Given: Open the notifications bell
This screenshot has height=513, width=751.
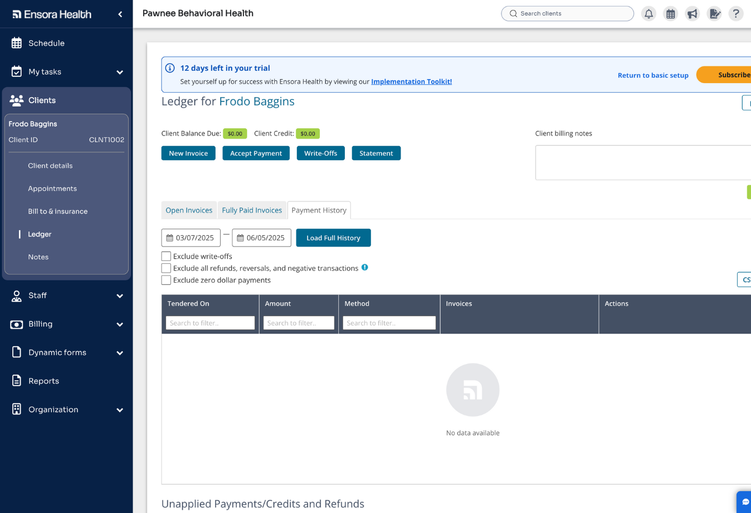Looking at the screenshot, I should pos(648,13).
